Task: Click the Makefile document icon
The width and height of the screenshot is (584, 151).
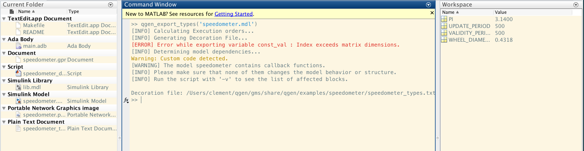Action: 19,25
